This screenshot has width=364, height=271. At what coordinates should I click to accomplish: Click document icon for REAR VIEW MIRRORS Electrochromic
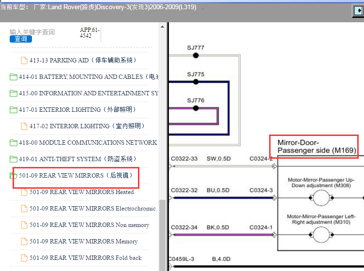pos(24,209)
